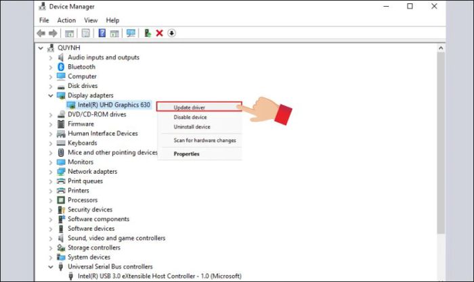Click the Intel UHD Graphics 630 adapter icon

[71, 105]
